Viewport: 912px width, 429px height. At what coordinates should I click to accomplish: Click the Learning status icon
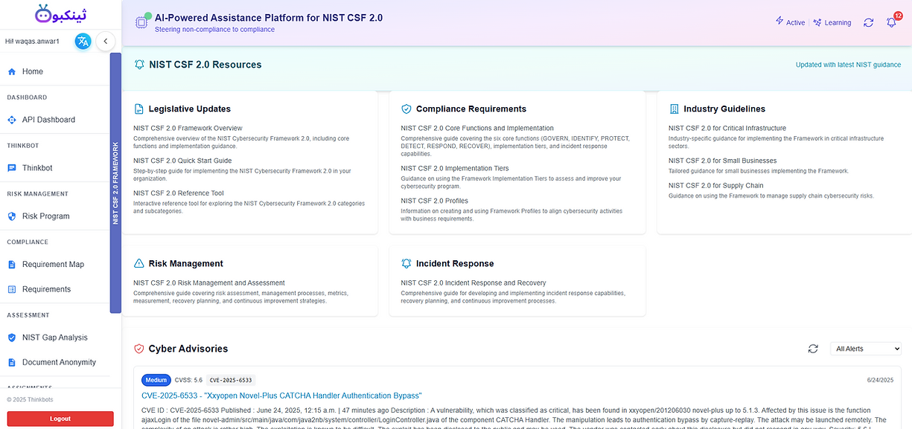(x=817, y=22)
